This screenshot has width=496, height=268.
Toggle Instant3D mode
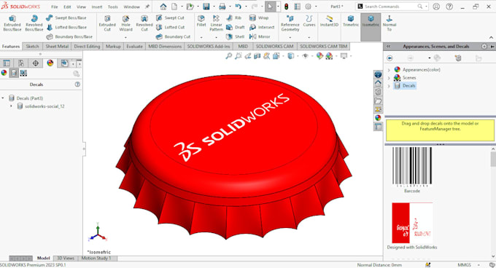(329, 21)
